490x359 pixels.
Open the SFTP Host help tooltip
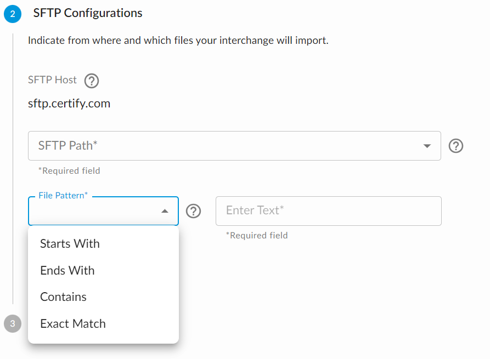[91, 81]
